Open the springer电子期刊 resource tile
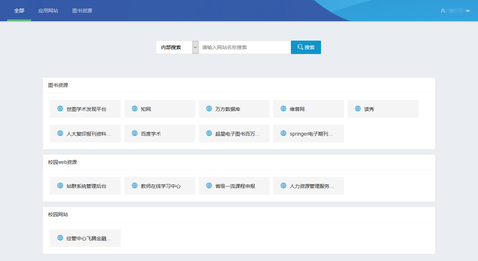 (x=311, y=134)
